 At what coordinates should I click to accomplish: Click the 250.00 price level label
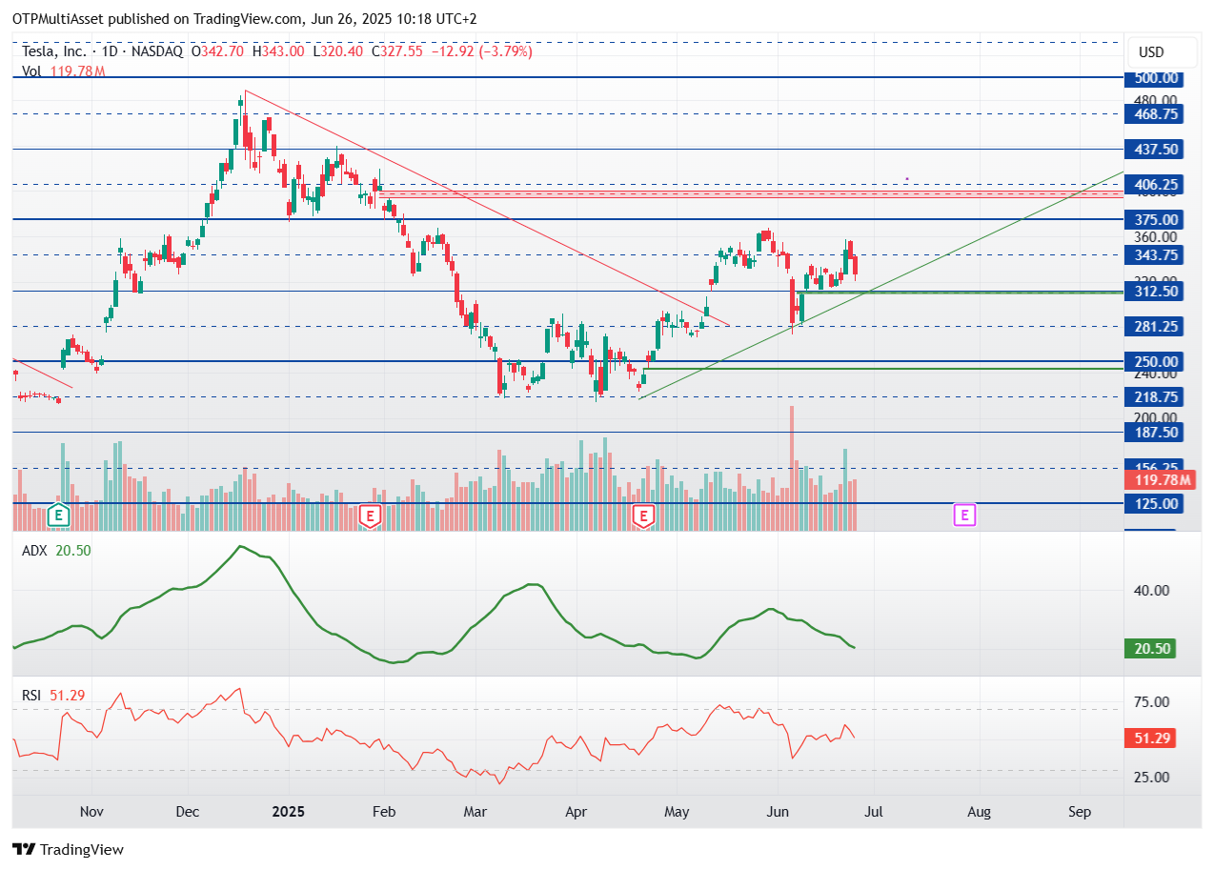pos(1156,362)
